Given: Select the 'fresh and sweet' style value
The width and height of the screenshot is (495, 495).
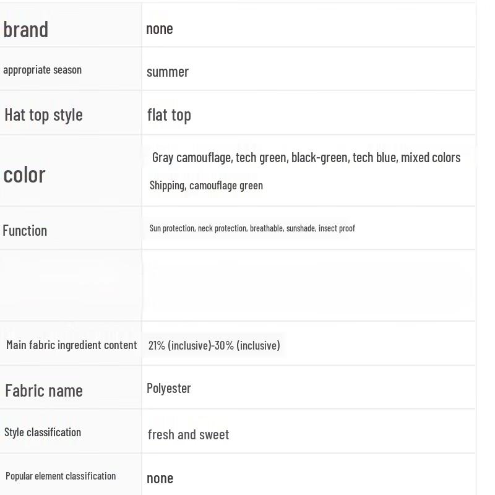Looking at the screenshot, I should pos(188,434).
